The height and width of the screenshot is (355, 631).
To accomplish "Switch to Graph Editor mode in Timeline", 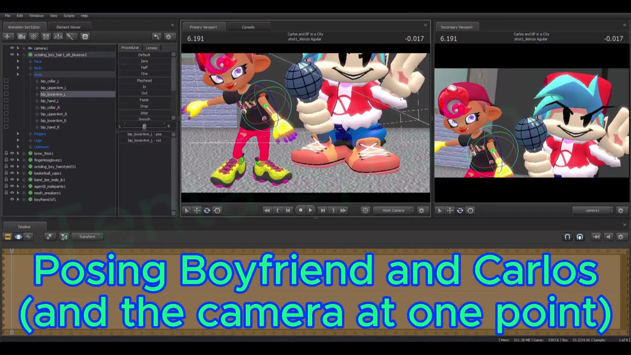I will pyautogui.click(x=29, y=237).
